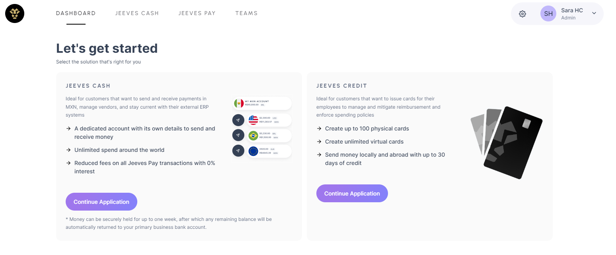The image size is (616, 255).
Task: Click the Sara HC Admin name label
Action: click(x=572, y=13)
